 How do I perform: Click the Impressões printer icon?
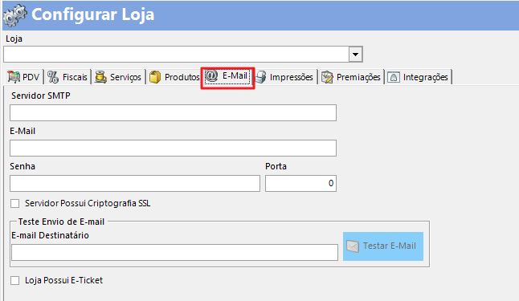tap(261, 77)
